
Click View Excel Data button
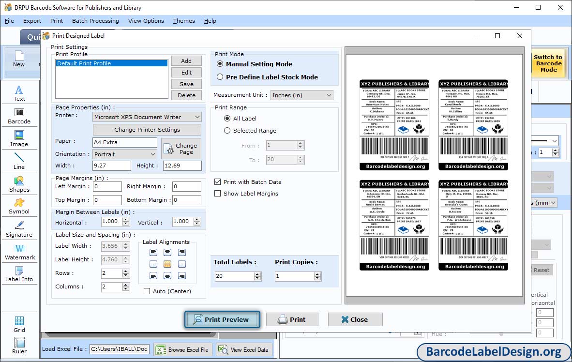click(243, 349)
